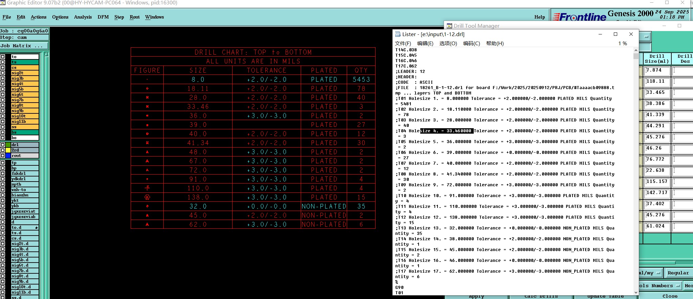Viewport: 693px width, 299px height.
Task: Open the DFM menu
Action: 103,17
